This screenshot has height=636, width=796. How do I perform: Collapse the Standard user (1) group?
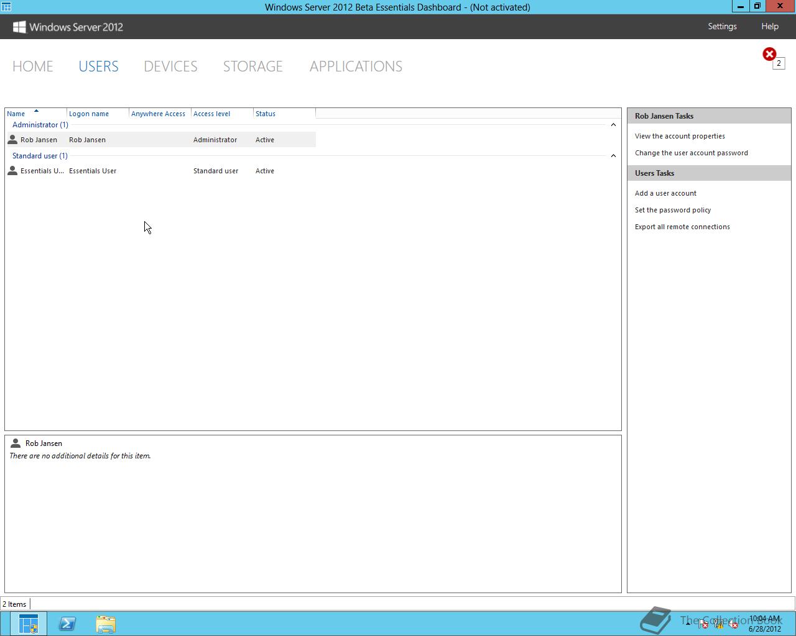coord(613,156)
